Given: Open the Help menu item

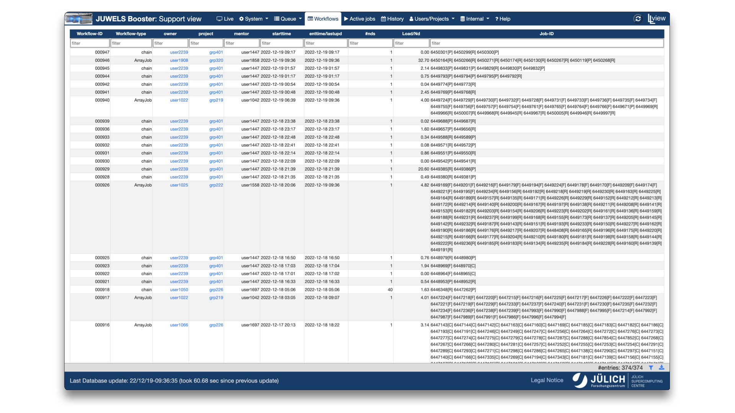Looking at the screenshot, I should (503, 19).
